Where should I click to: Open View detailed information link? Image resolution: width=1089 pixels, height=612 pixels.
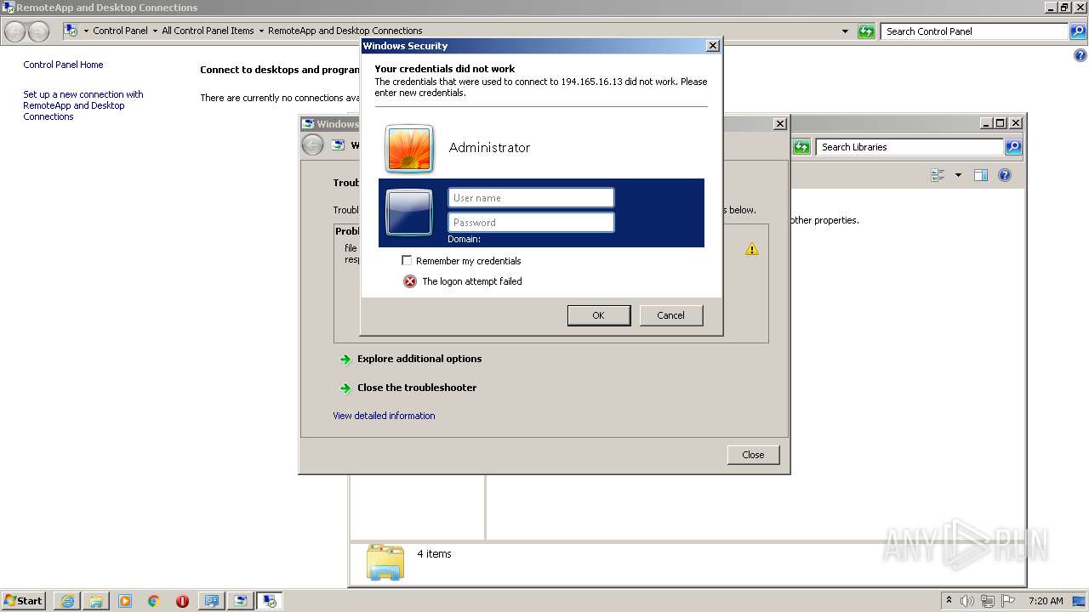tap(384, 416)
